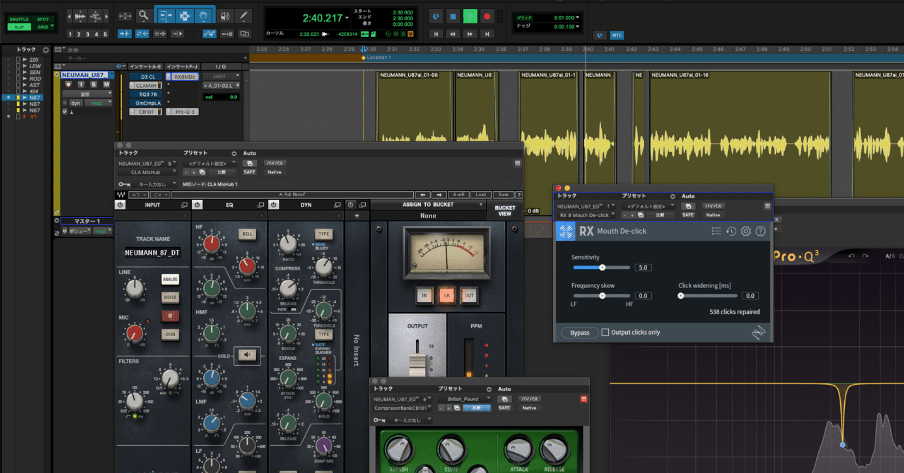The height and width of the screenshot is (473, 904).
Task: Toggle the INPUT section power button
Action: pyautogui.click(x=120, y=205)
